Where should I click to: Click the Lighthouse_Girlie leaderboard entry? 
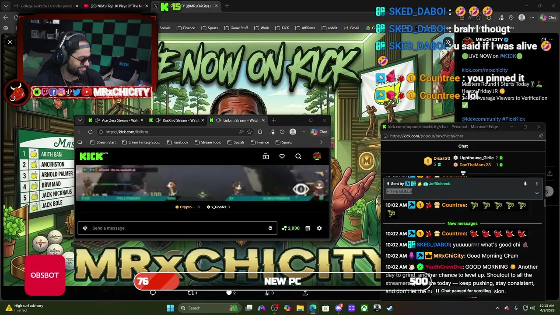(478, 158)
